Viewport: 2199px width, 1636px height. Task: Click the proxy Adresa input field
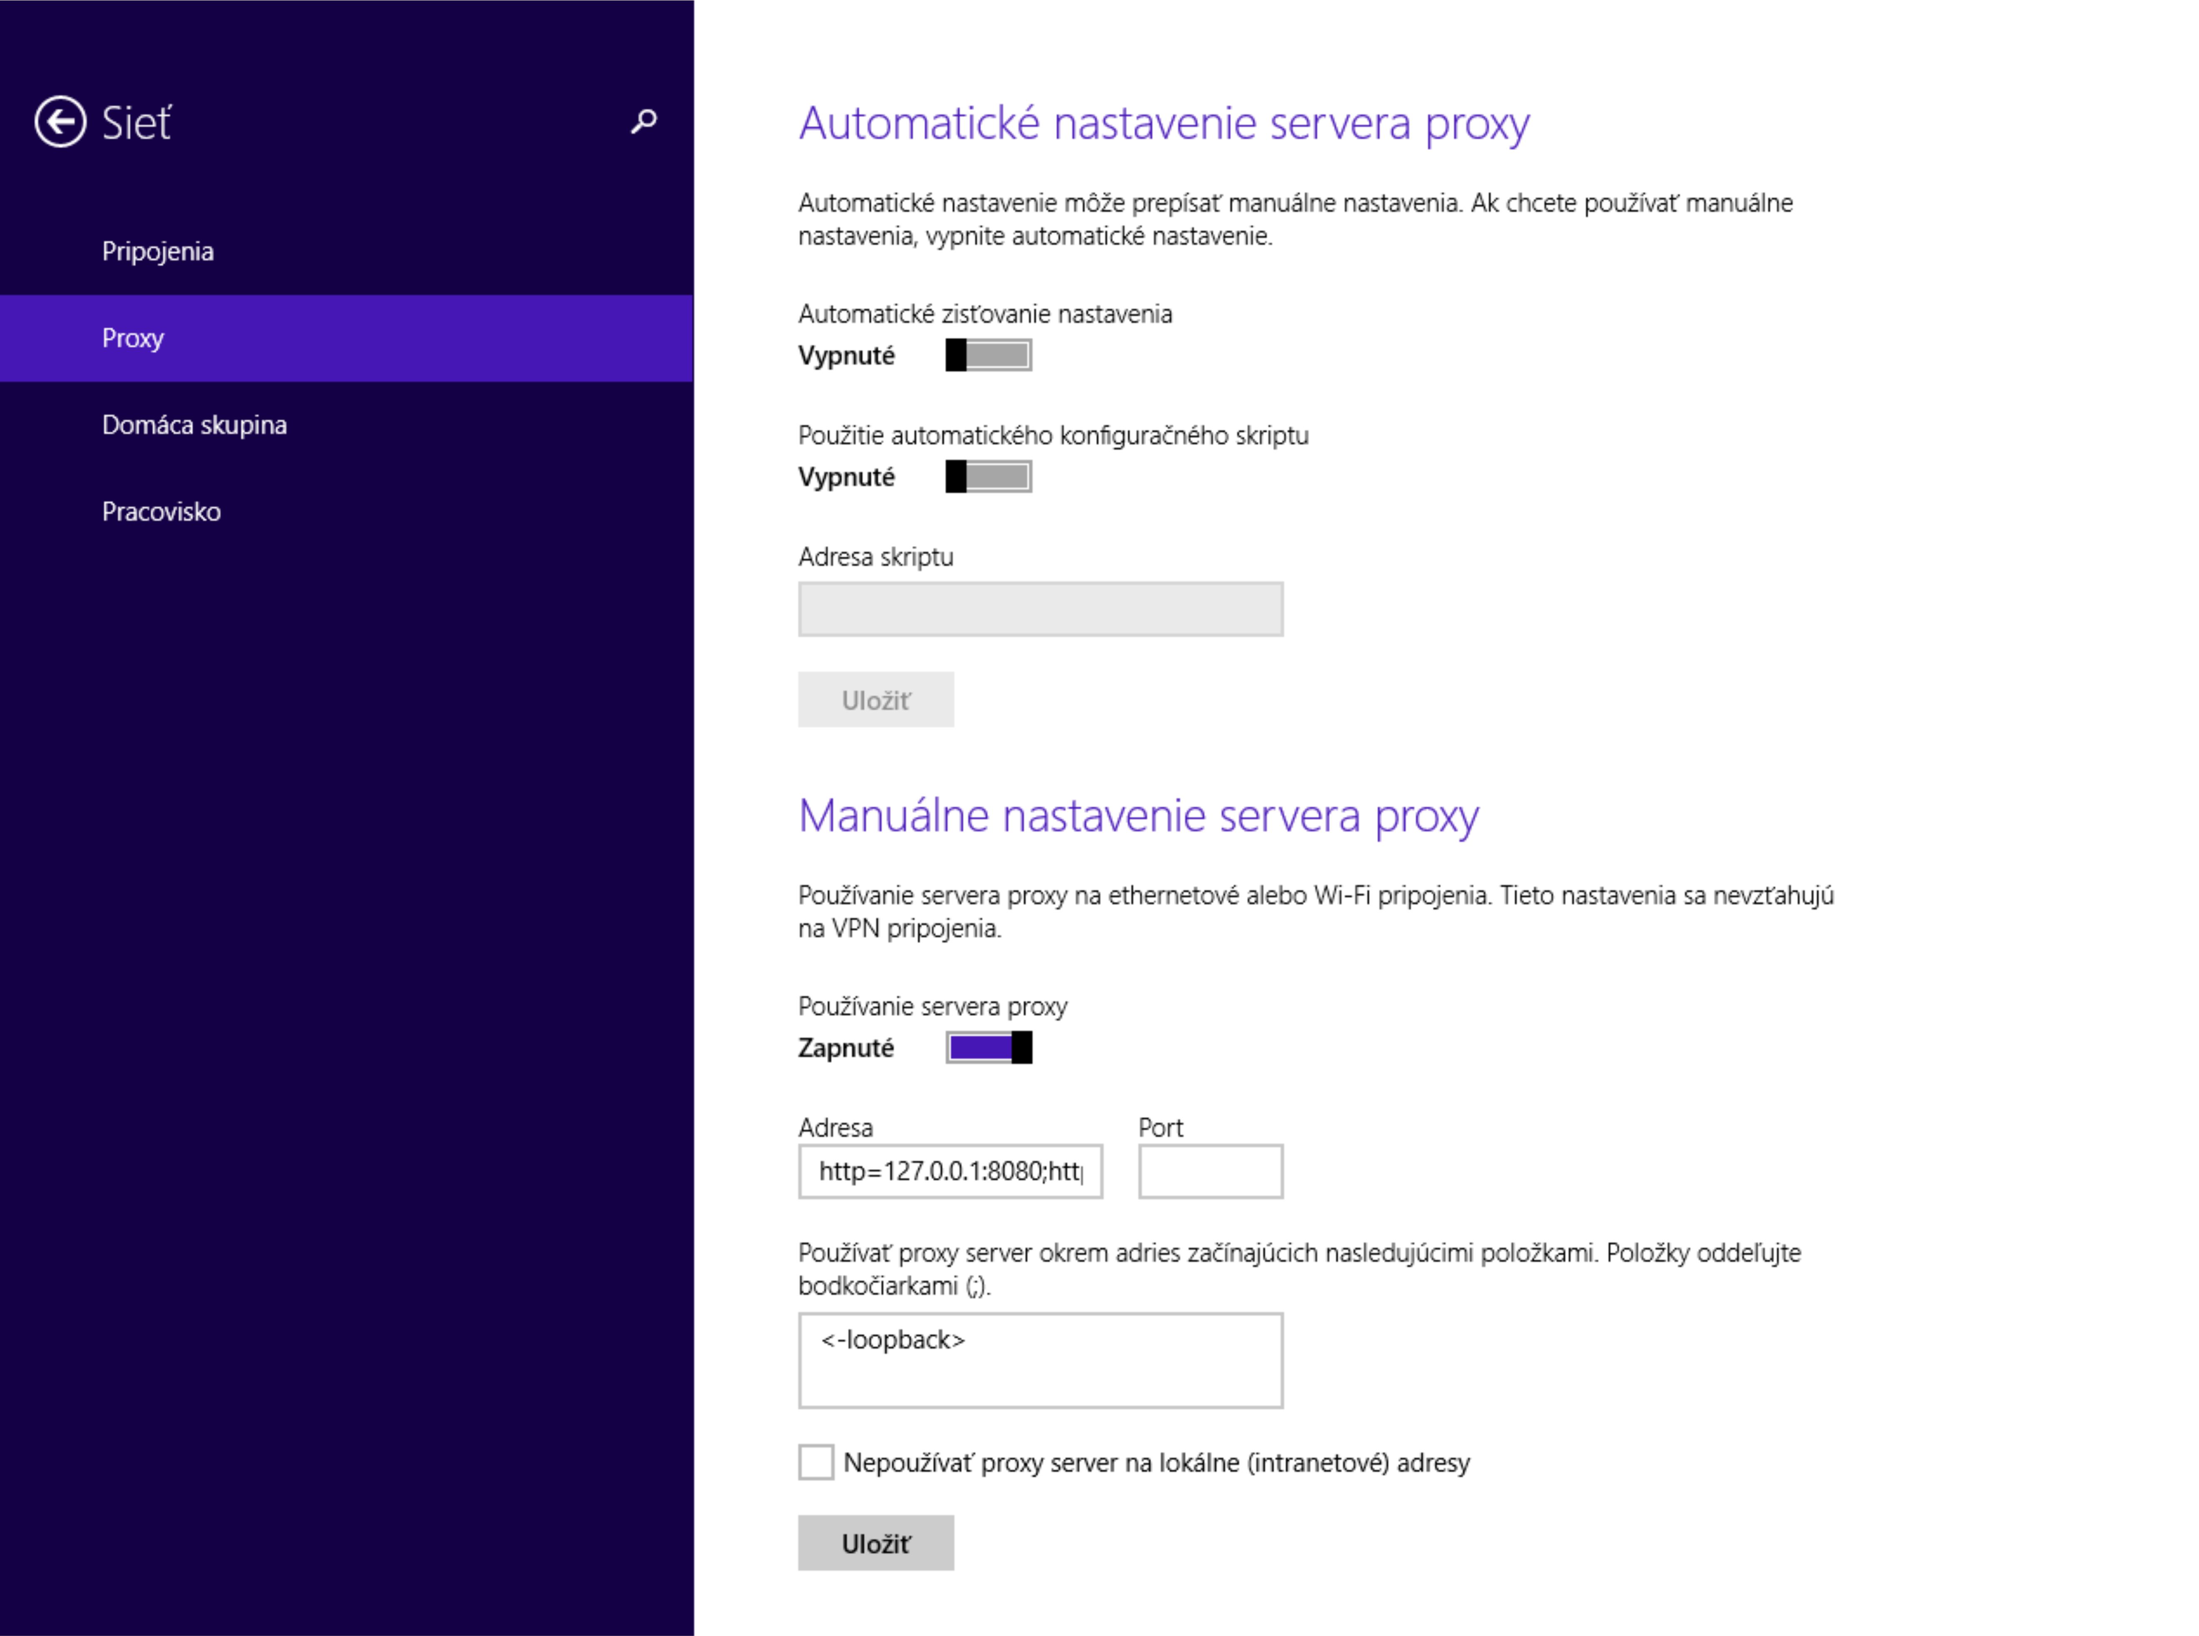click(950, 1172)
